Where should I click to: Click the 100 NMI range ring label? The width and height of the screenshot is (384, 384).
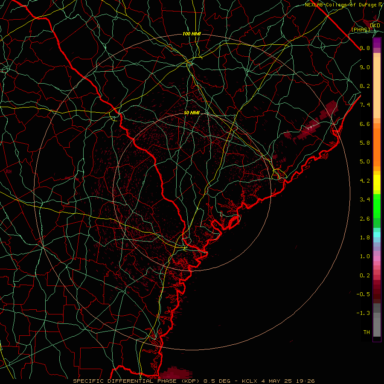(x=192, y=34)
